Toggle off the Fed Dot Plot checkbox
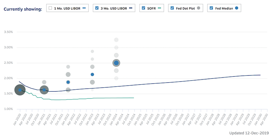The width and height of the screenshot is (272, 137). [x=172, y=8]
